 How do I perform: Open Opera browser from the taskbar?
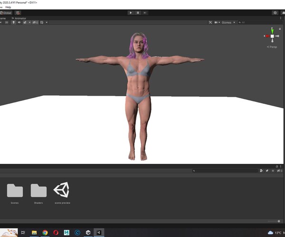56,232
